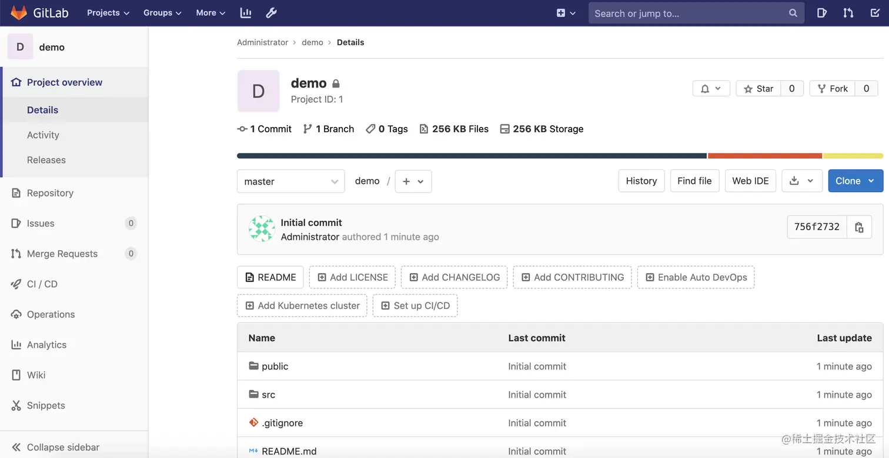Screen dimensions: 889x458
Task: Click the search magnifier icon
Action: click(x=793, y=13)
